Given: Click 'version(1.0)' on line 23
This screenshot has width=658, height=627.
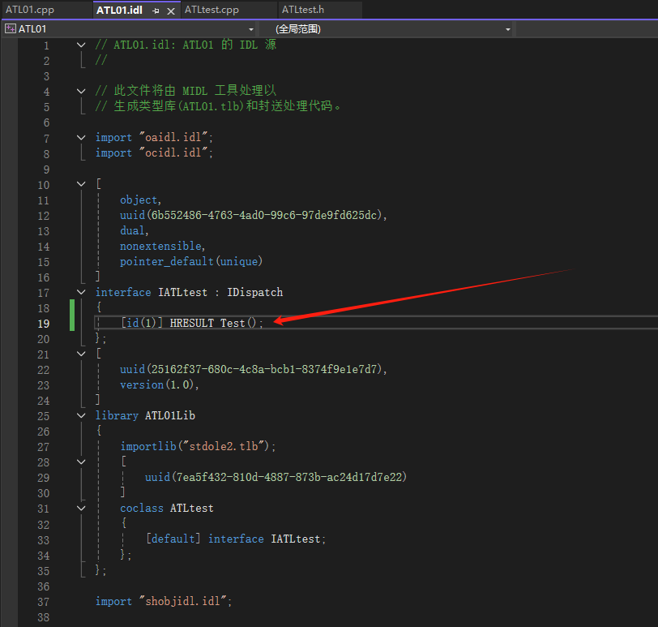Looking at the screenshot, I should [x=157, y=384].
